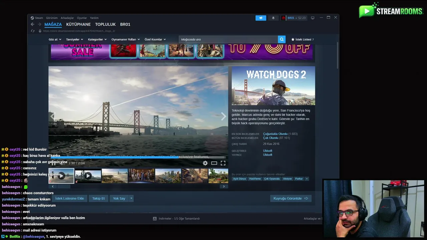This screenshot has width=427, height=240.
Task: Go forward with the Steam forward arrow
Action: click(x=39, y=24)
